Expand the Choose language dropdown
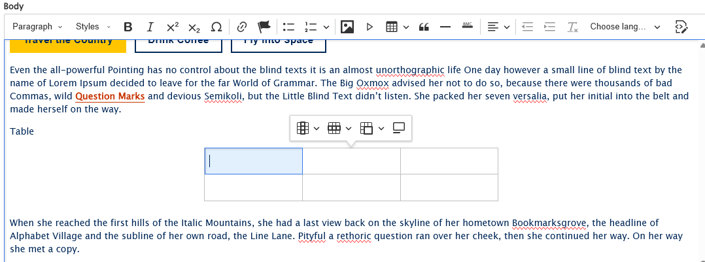This screenshot has width=705, height=262. tap(625, 27)
